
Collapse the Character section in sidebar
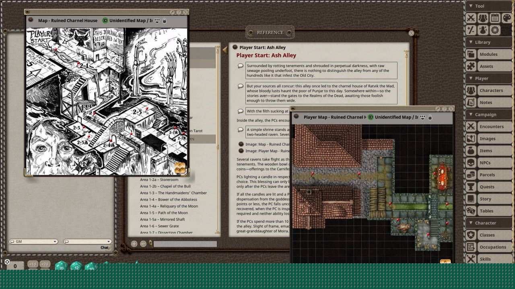point(490,223)
